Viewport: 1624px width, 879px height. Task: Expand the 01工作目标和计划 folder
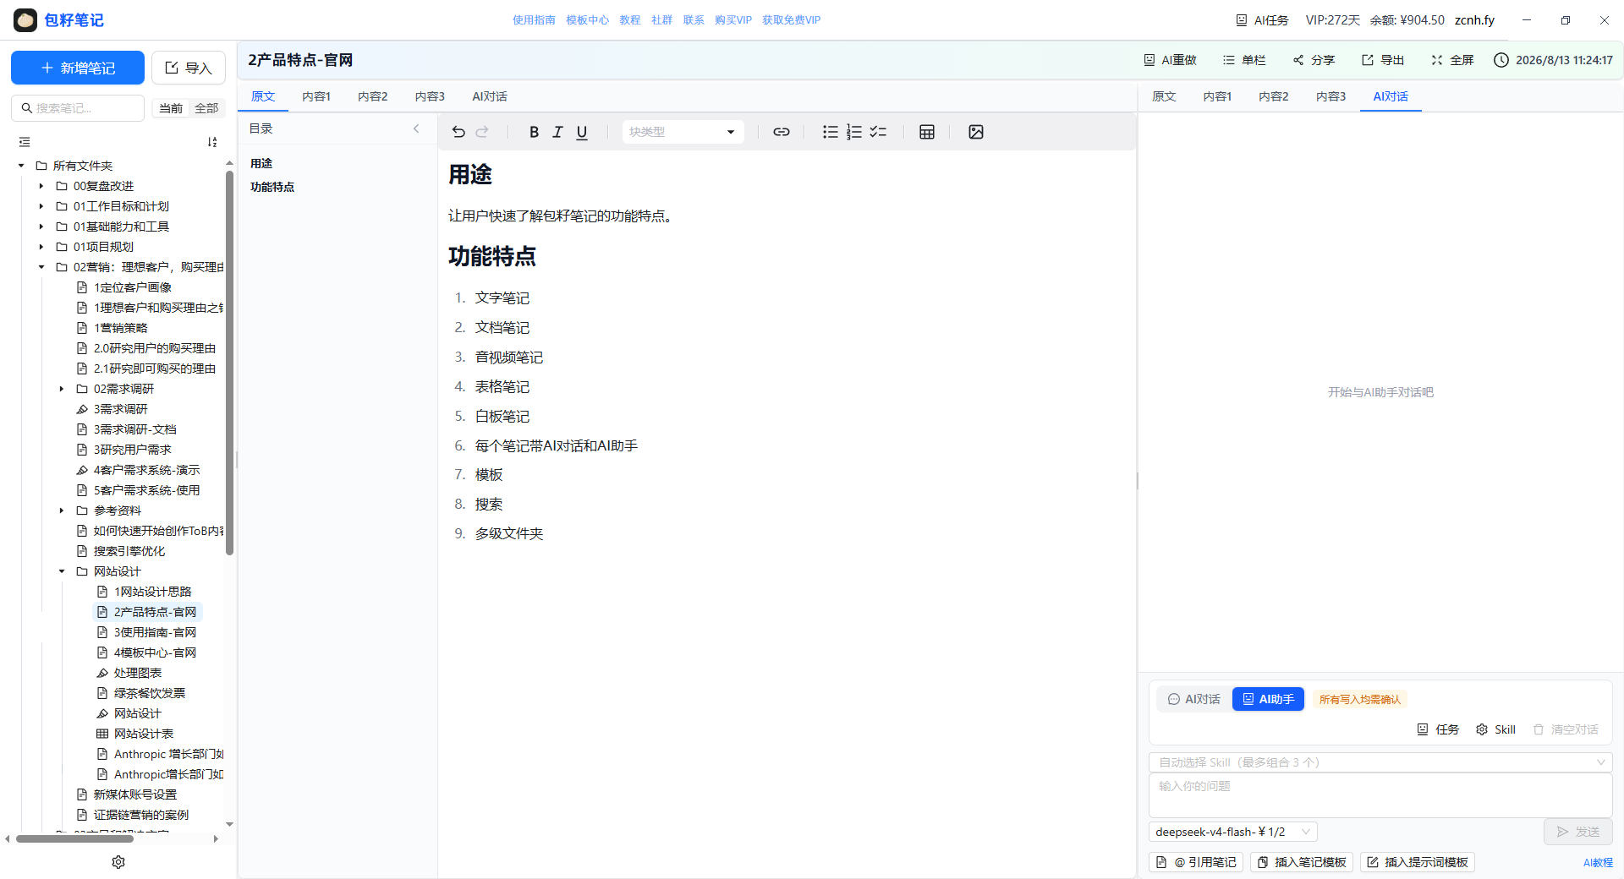pos(41,206)
